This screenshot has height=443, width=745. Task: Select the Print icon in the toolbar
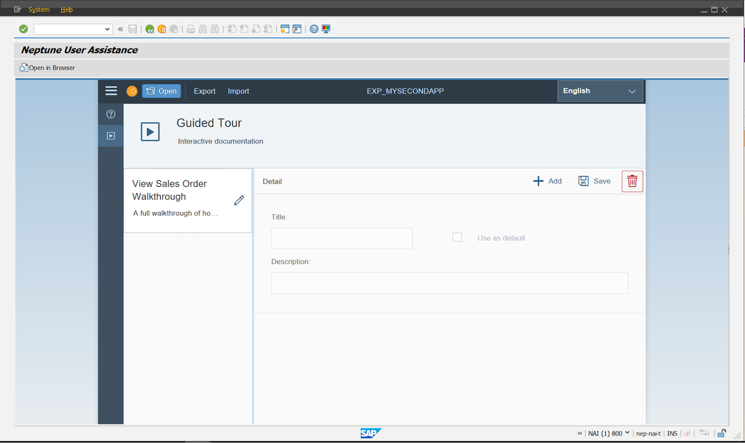191,29
